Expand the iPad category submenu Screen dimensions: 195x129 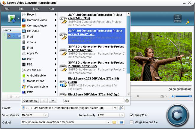tap(56, 48)
